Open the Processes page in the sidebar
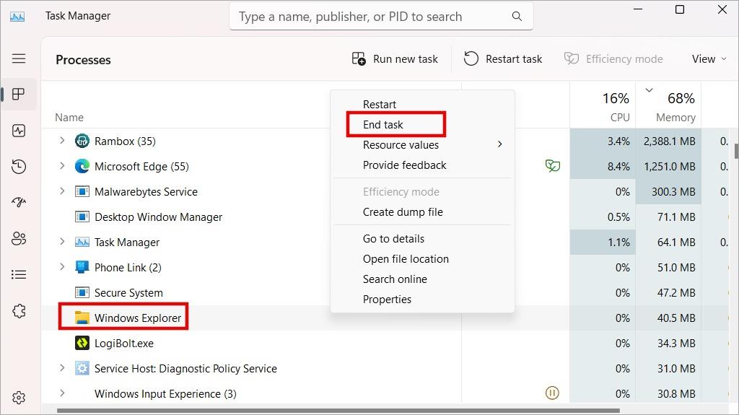 [19, 94]
